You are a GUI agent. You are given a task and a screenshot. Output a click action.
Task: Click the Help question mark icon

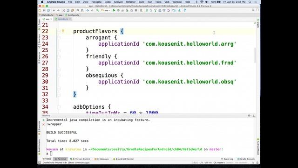pyautogui.click(x=185, y=10)
